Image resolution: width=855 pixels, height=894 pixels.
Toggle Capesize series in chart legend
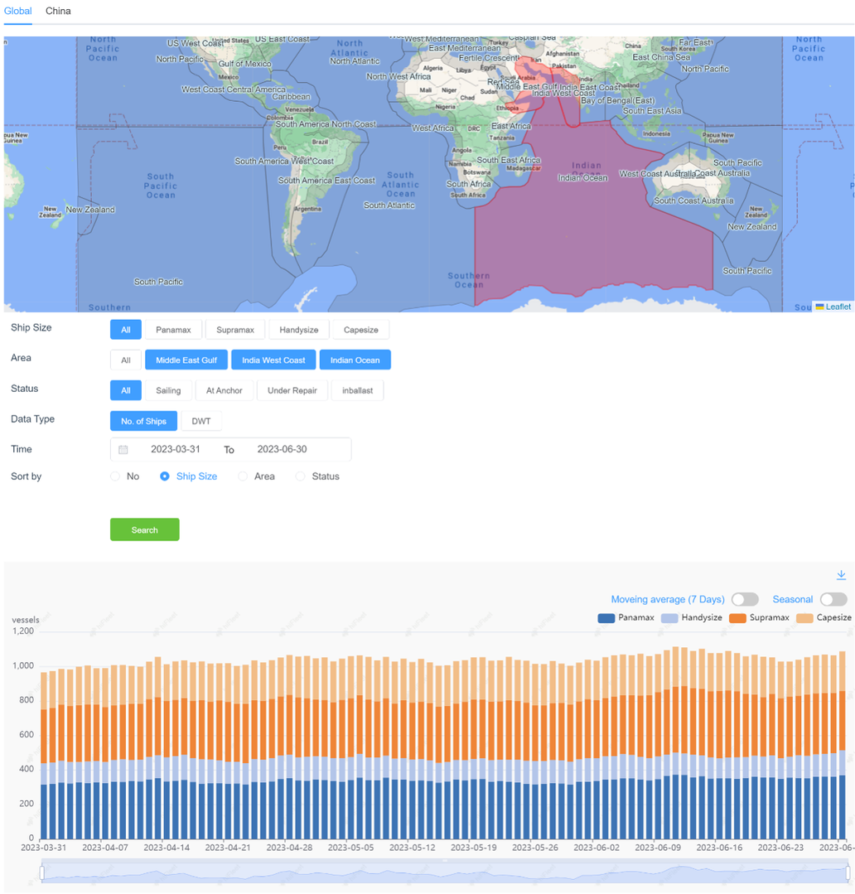point(824,617)
